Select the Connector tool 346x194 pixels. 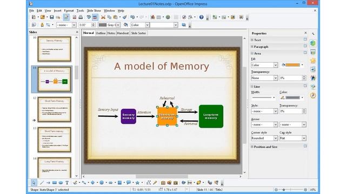click(x=84, y=183)
